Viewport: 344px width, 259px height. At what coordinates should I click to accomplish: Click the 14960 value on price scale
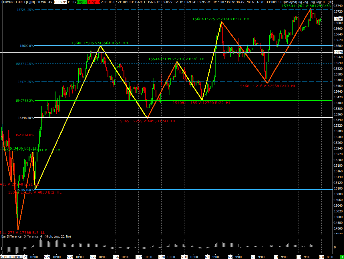(x=339, y=228)
